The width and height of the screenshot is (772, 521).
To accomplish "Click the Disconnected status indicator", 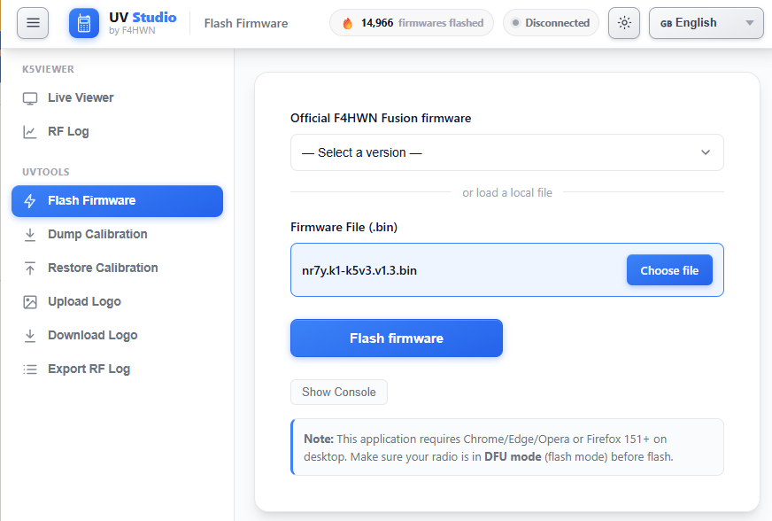I will (x=551, y=23).
